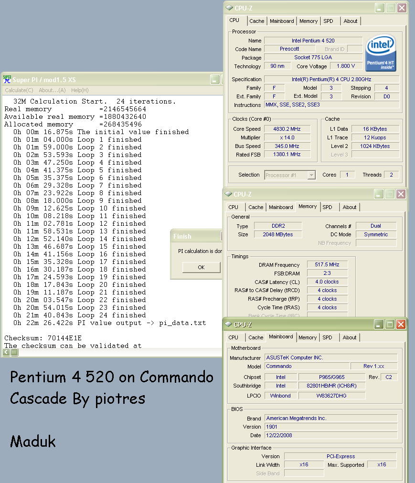Click the L1 Trace value 12 Kuops
Screen dimensions: 415x483
point(375,137)
